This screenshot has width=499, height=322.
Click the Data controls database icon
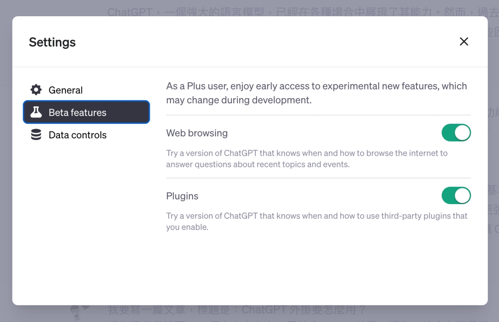[36, 135]
